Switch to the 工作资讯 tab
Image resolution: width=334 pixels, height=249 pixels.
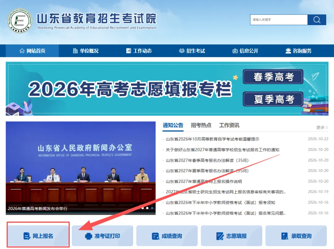pyautogui.click(x=229, y=125)
